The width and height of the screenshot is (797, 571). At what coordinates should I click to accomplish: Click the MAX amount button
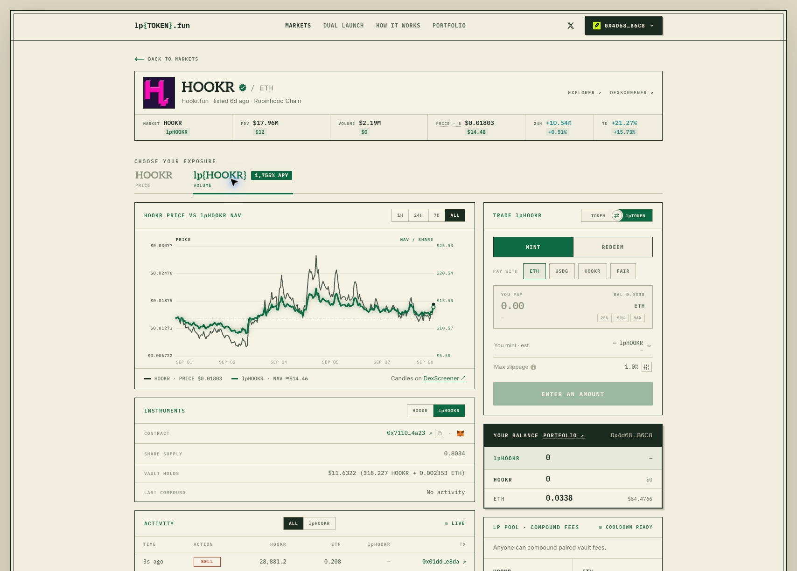[x=637, y=318]
